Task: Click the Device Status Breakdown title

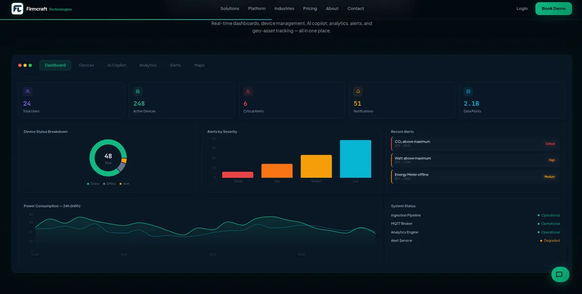Action: coord(46,132)
